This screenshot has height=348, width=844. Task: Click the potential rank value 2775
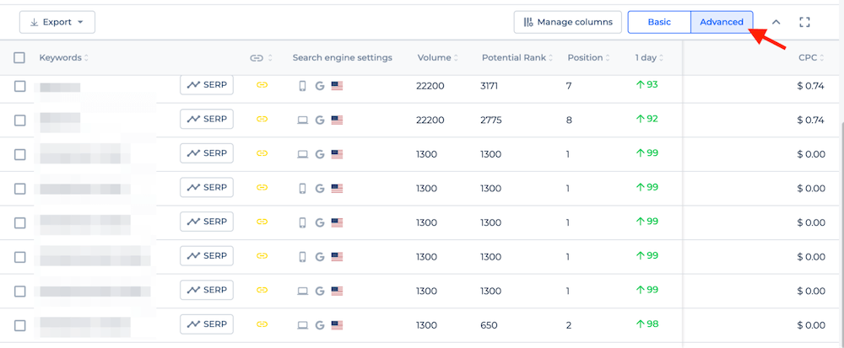coord(491,120)
